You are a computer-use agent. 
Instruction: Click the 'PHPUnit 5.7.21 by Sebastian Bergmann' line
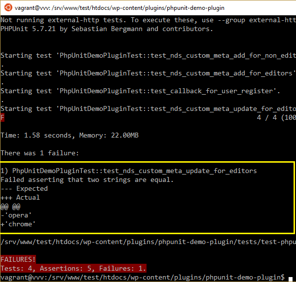point(107,29)
